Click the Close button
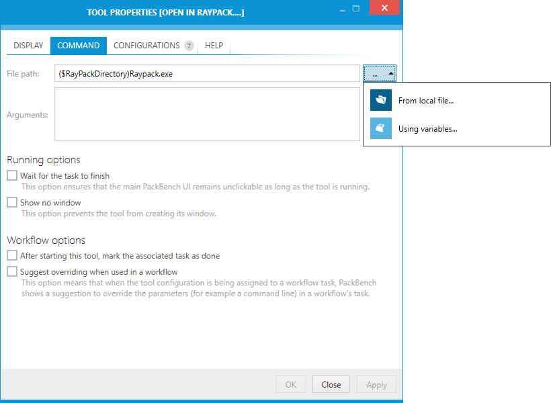551x403 pixels. [331, 384]
